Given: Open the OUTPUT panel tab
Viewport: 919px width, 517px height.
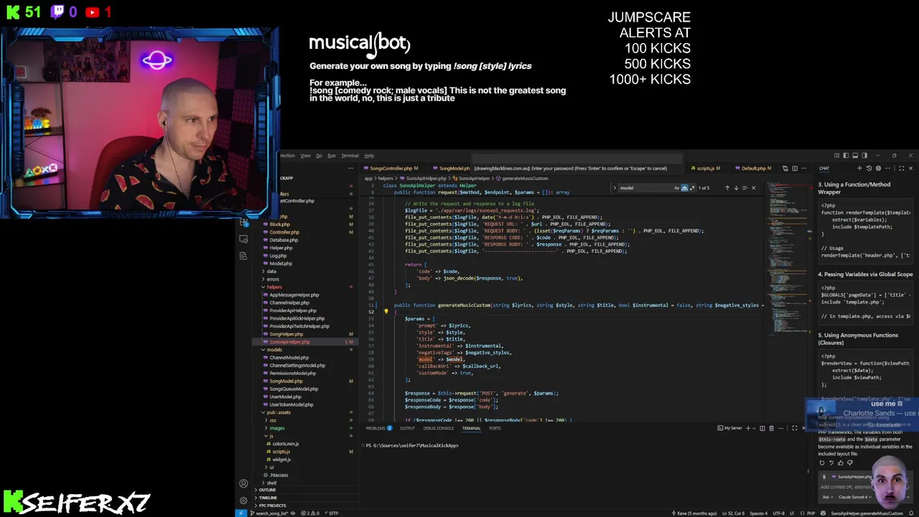Looking at the screenshot, I should click(407, 429).
